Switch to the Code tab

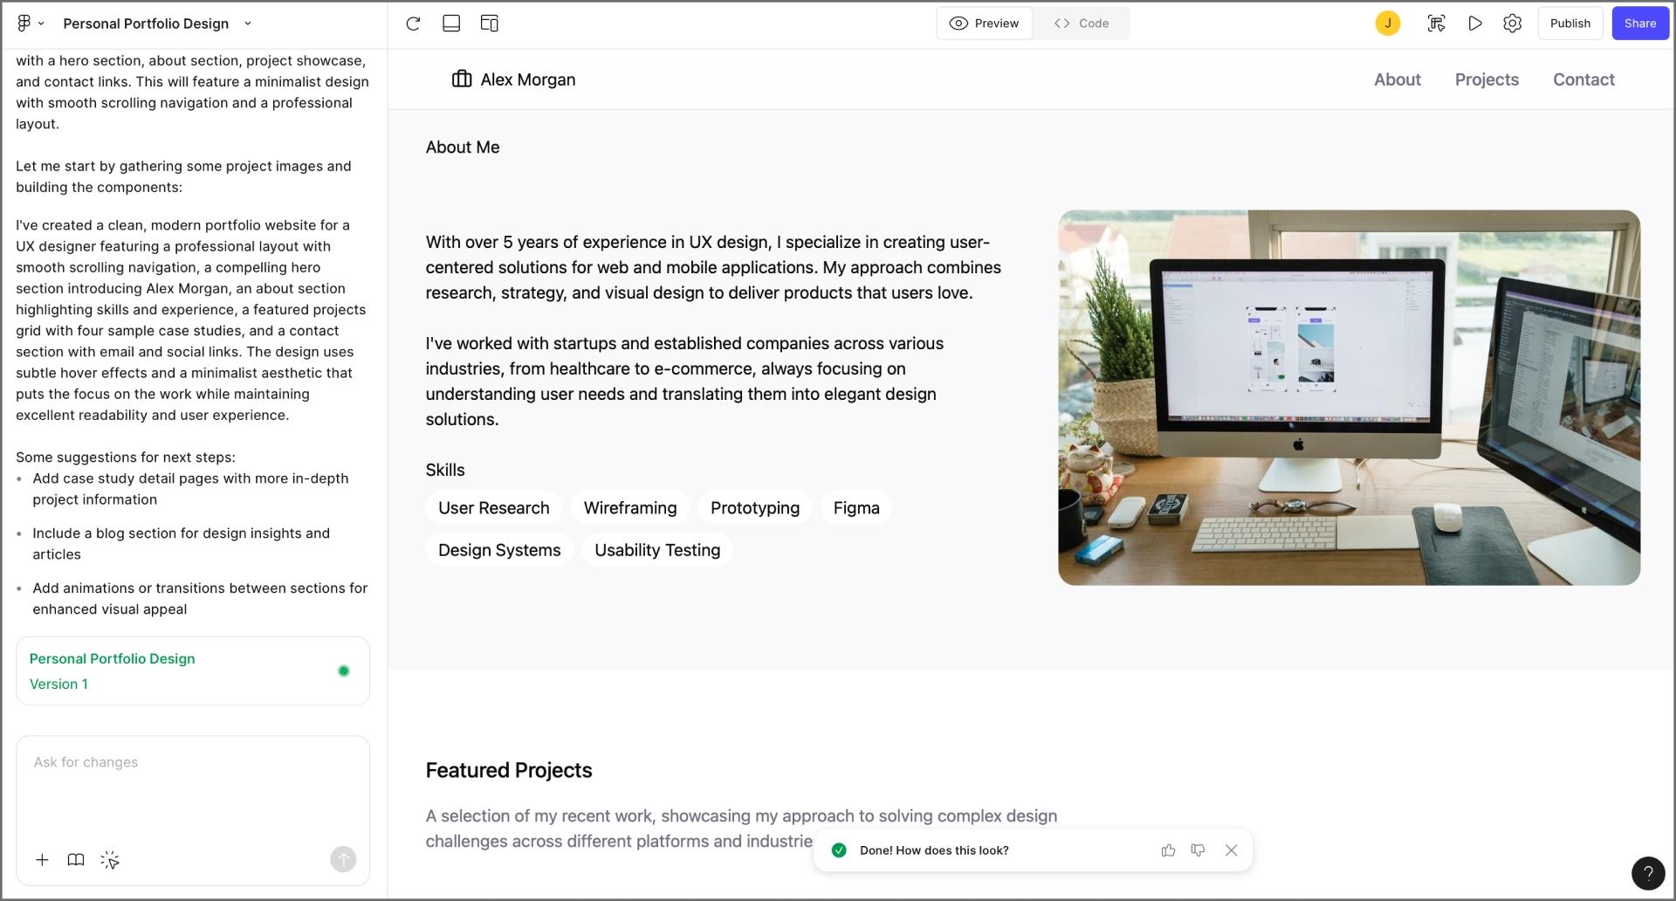click(x=1081, y=24)
